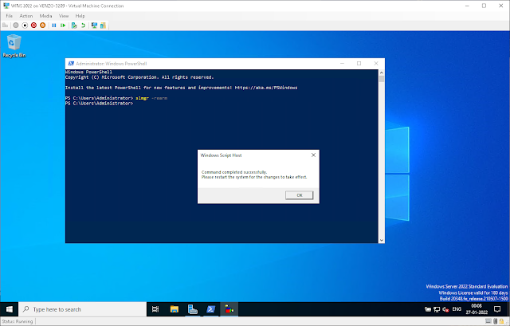Confirm the Windows Script Host dialog with OK

tap(300, 195)
